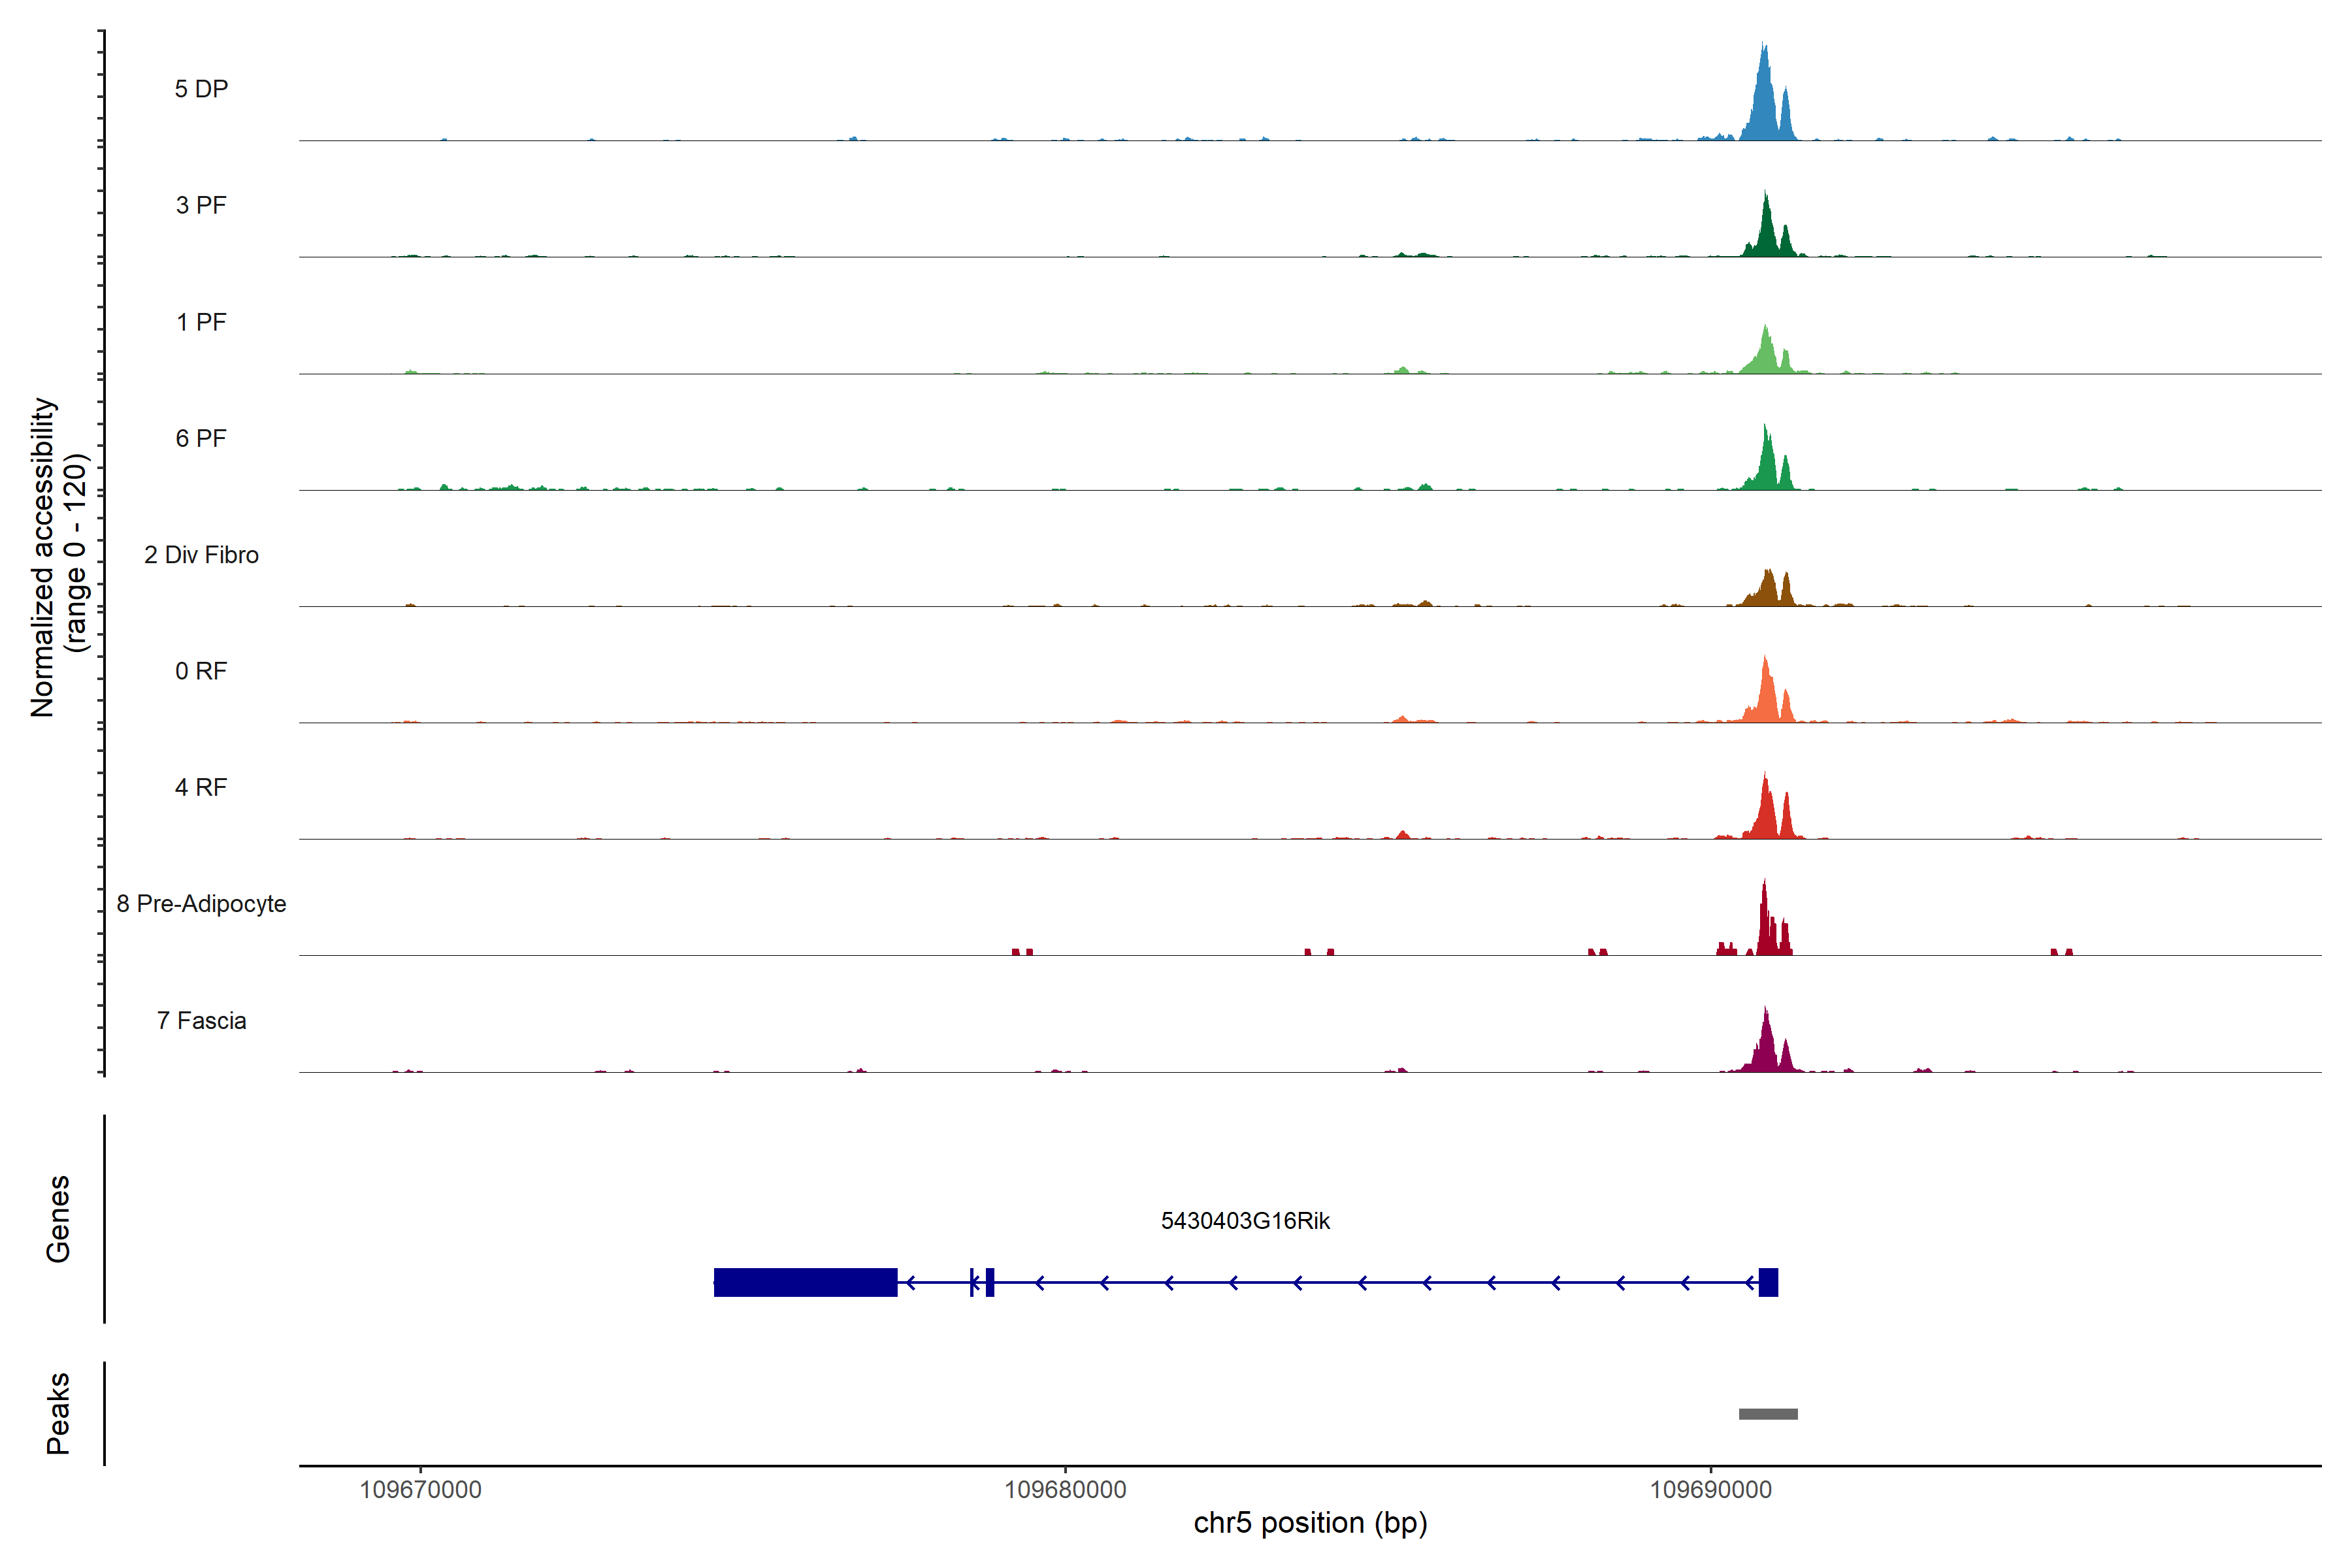This screenshot has width=2352, height=1568.
Task: Click the 7 Fascia track label
Action: pos(201,1020)
